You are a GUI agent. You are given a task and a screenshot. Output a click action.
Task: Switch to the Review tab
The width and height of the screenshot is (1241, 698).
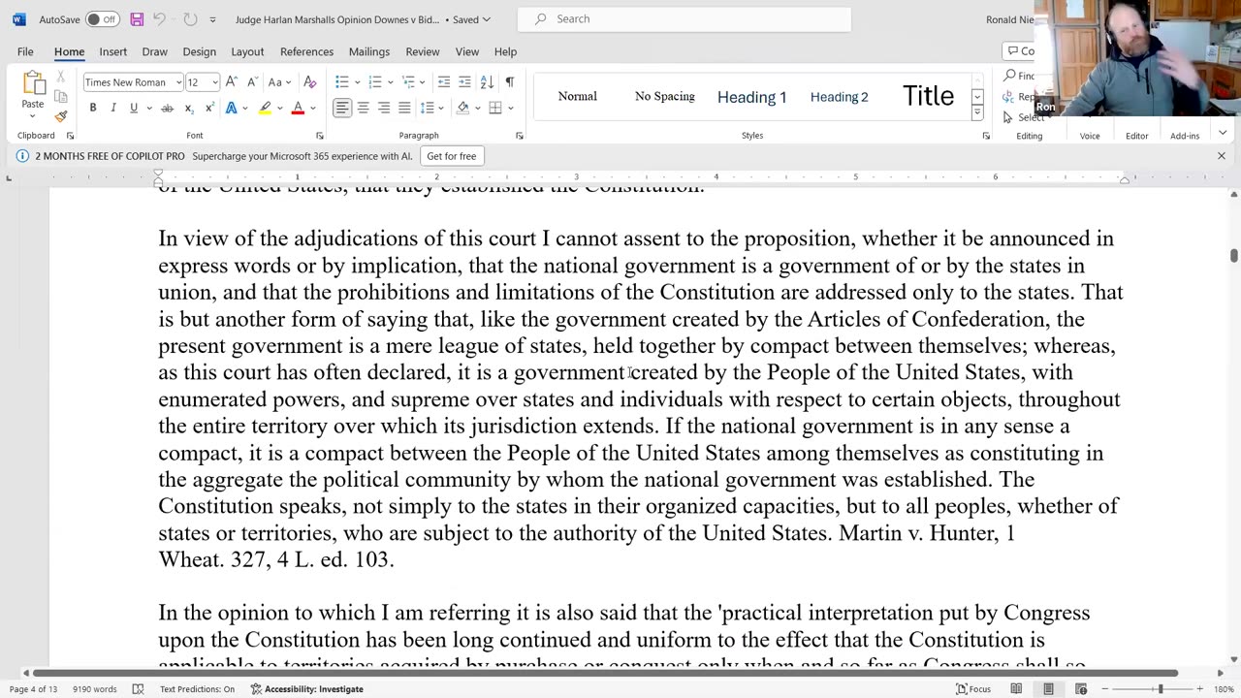point(423,51)
